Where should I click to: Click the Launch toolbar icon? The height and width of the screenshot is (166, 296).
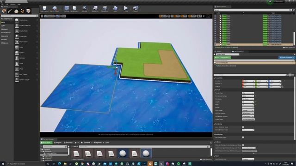pyautogui.click(x=136, y=8)
